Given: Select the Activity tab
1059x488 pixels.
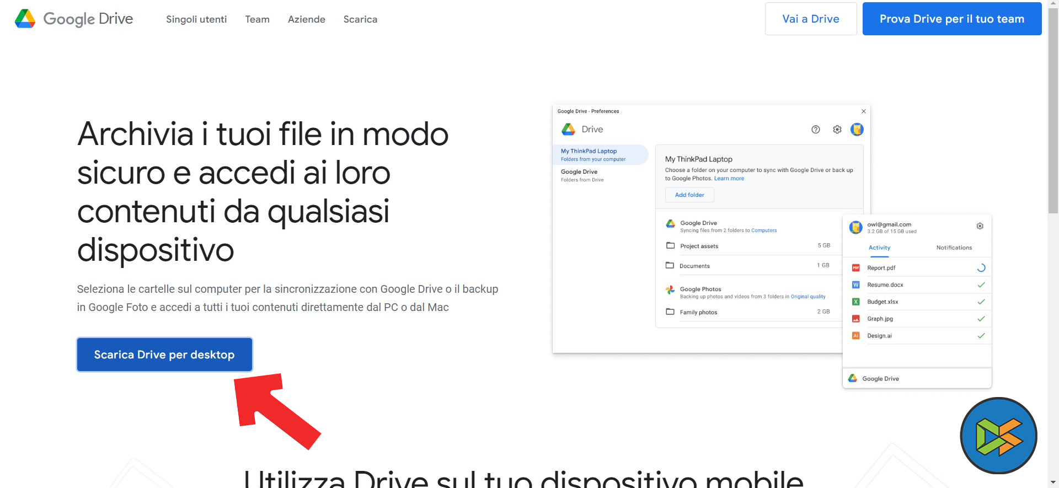Looking at the screenshot, I should 879,248.
